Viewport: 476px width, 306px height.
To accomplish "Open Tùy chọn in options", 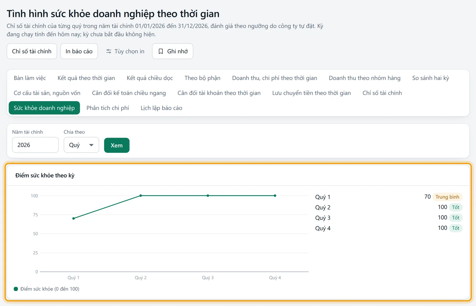I will click(x=125, y=51).
